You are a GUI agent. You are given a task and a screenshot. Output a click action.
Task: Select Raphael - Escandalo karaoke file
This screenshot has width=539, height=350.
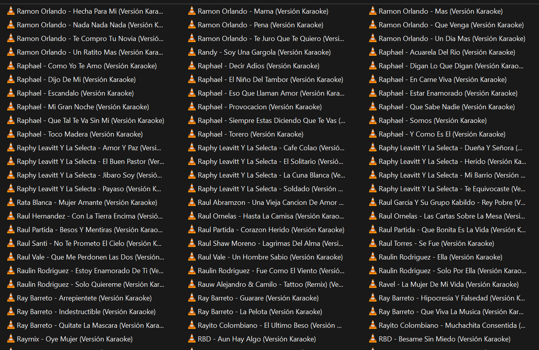[x=75, y=93]
